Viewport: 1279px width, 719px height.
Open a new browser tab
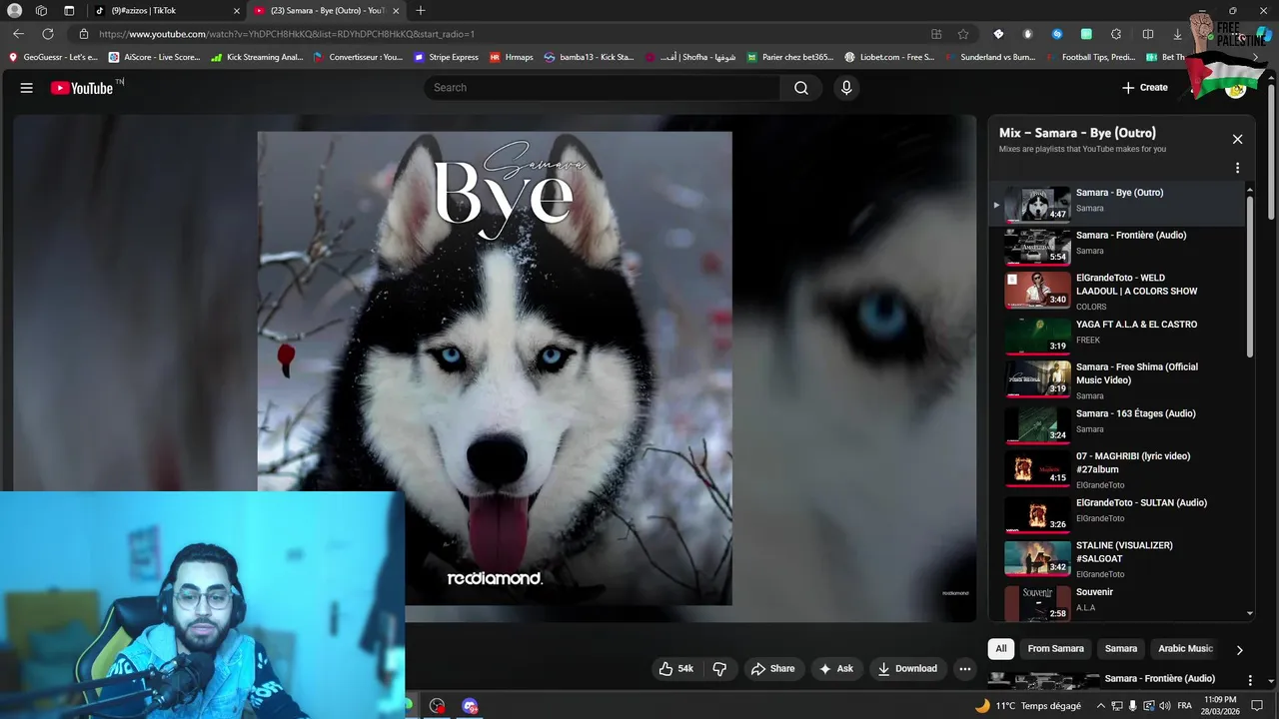420,11
